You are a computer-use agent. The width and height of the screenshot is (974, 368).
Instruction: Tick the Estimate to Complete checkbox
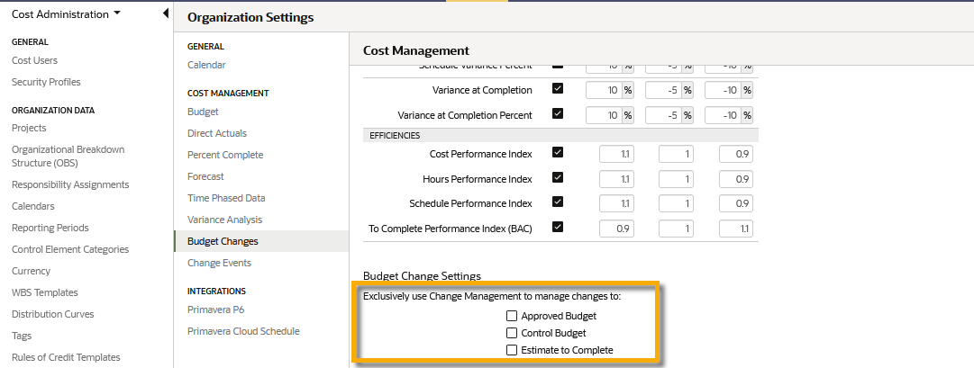512,350
